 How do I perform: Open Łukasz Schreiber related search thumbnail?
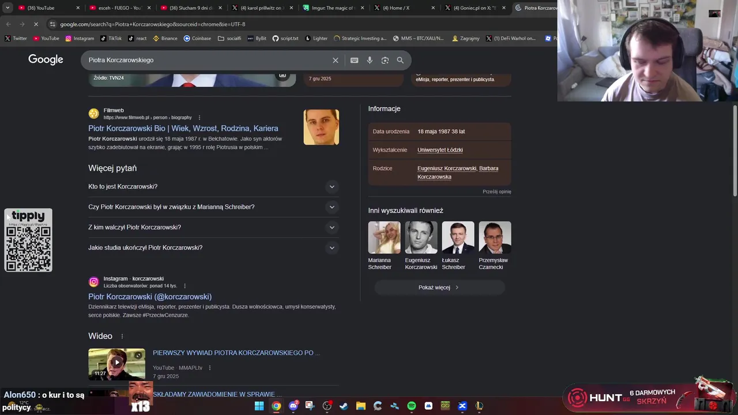(458, 237)
